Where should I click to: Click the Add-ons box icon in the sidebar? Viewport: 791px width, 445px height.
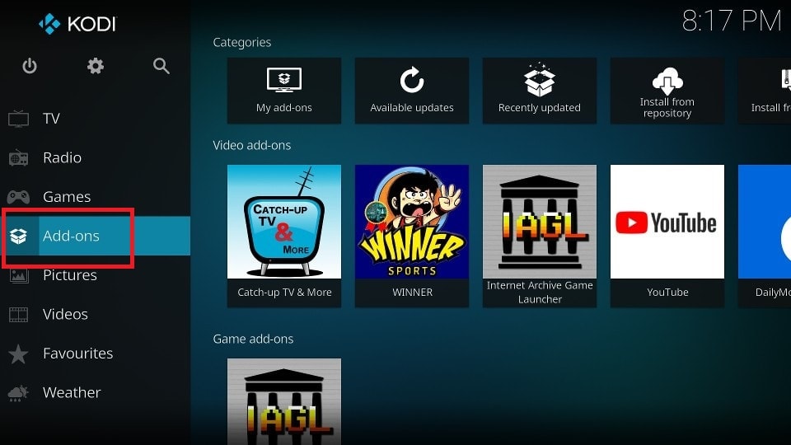tap(19, 236)
